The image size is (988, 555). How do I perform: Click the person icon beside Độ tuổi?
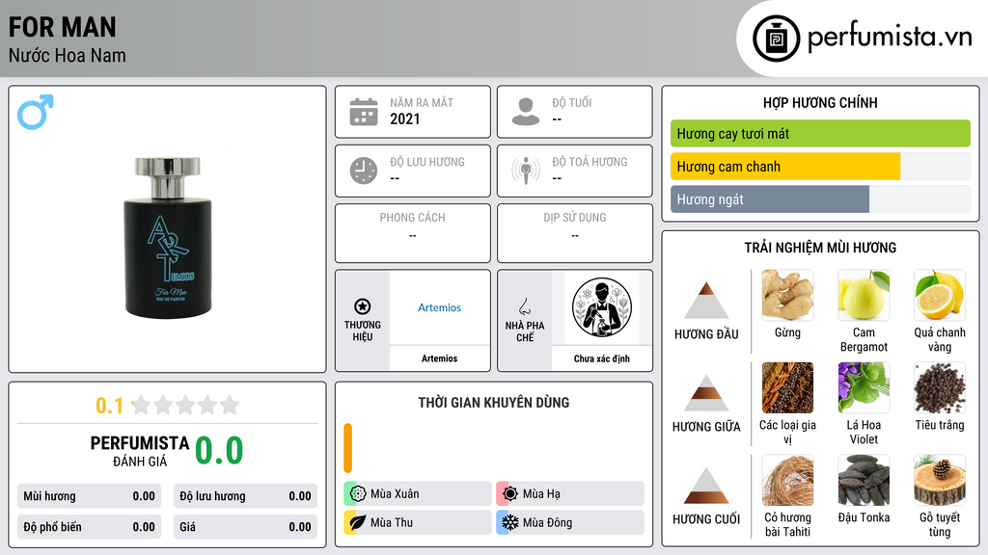(526, 112)
